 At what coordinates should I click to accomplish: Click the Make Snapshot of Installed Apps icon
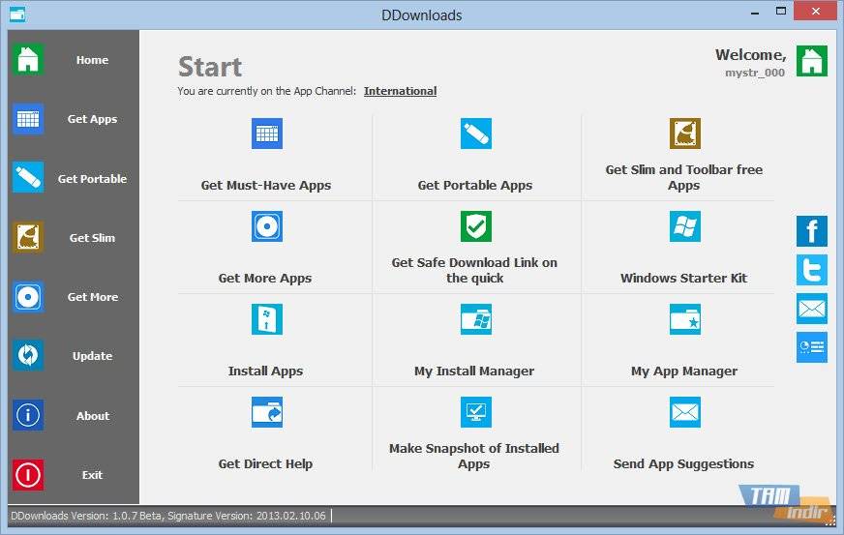click(475, 412)
